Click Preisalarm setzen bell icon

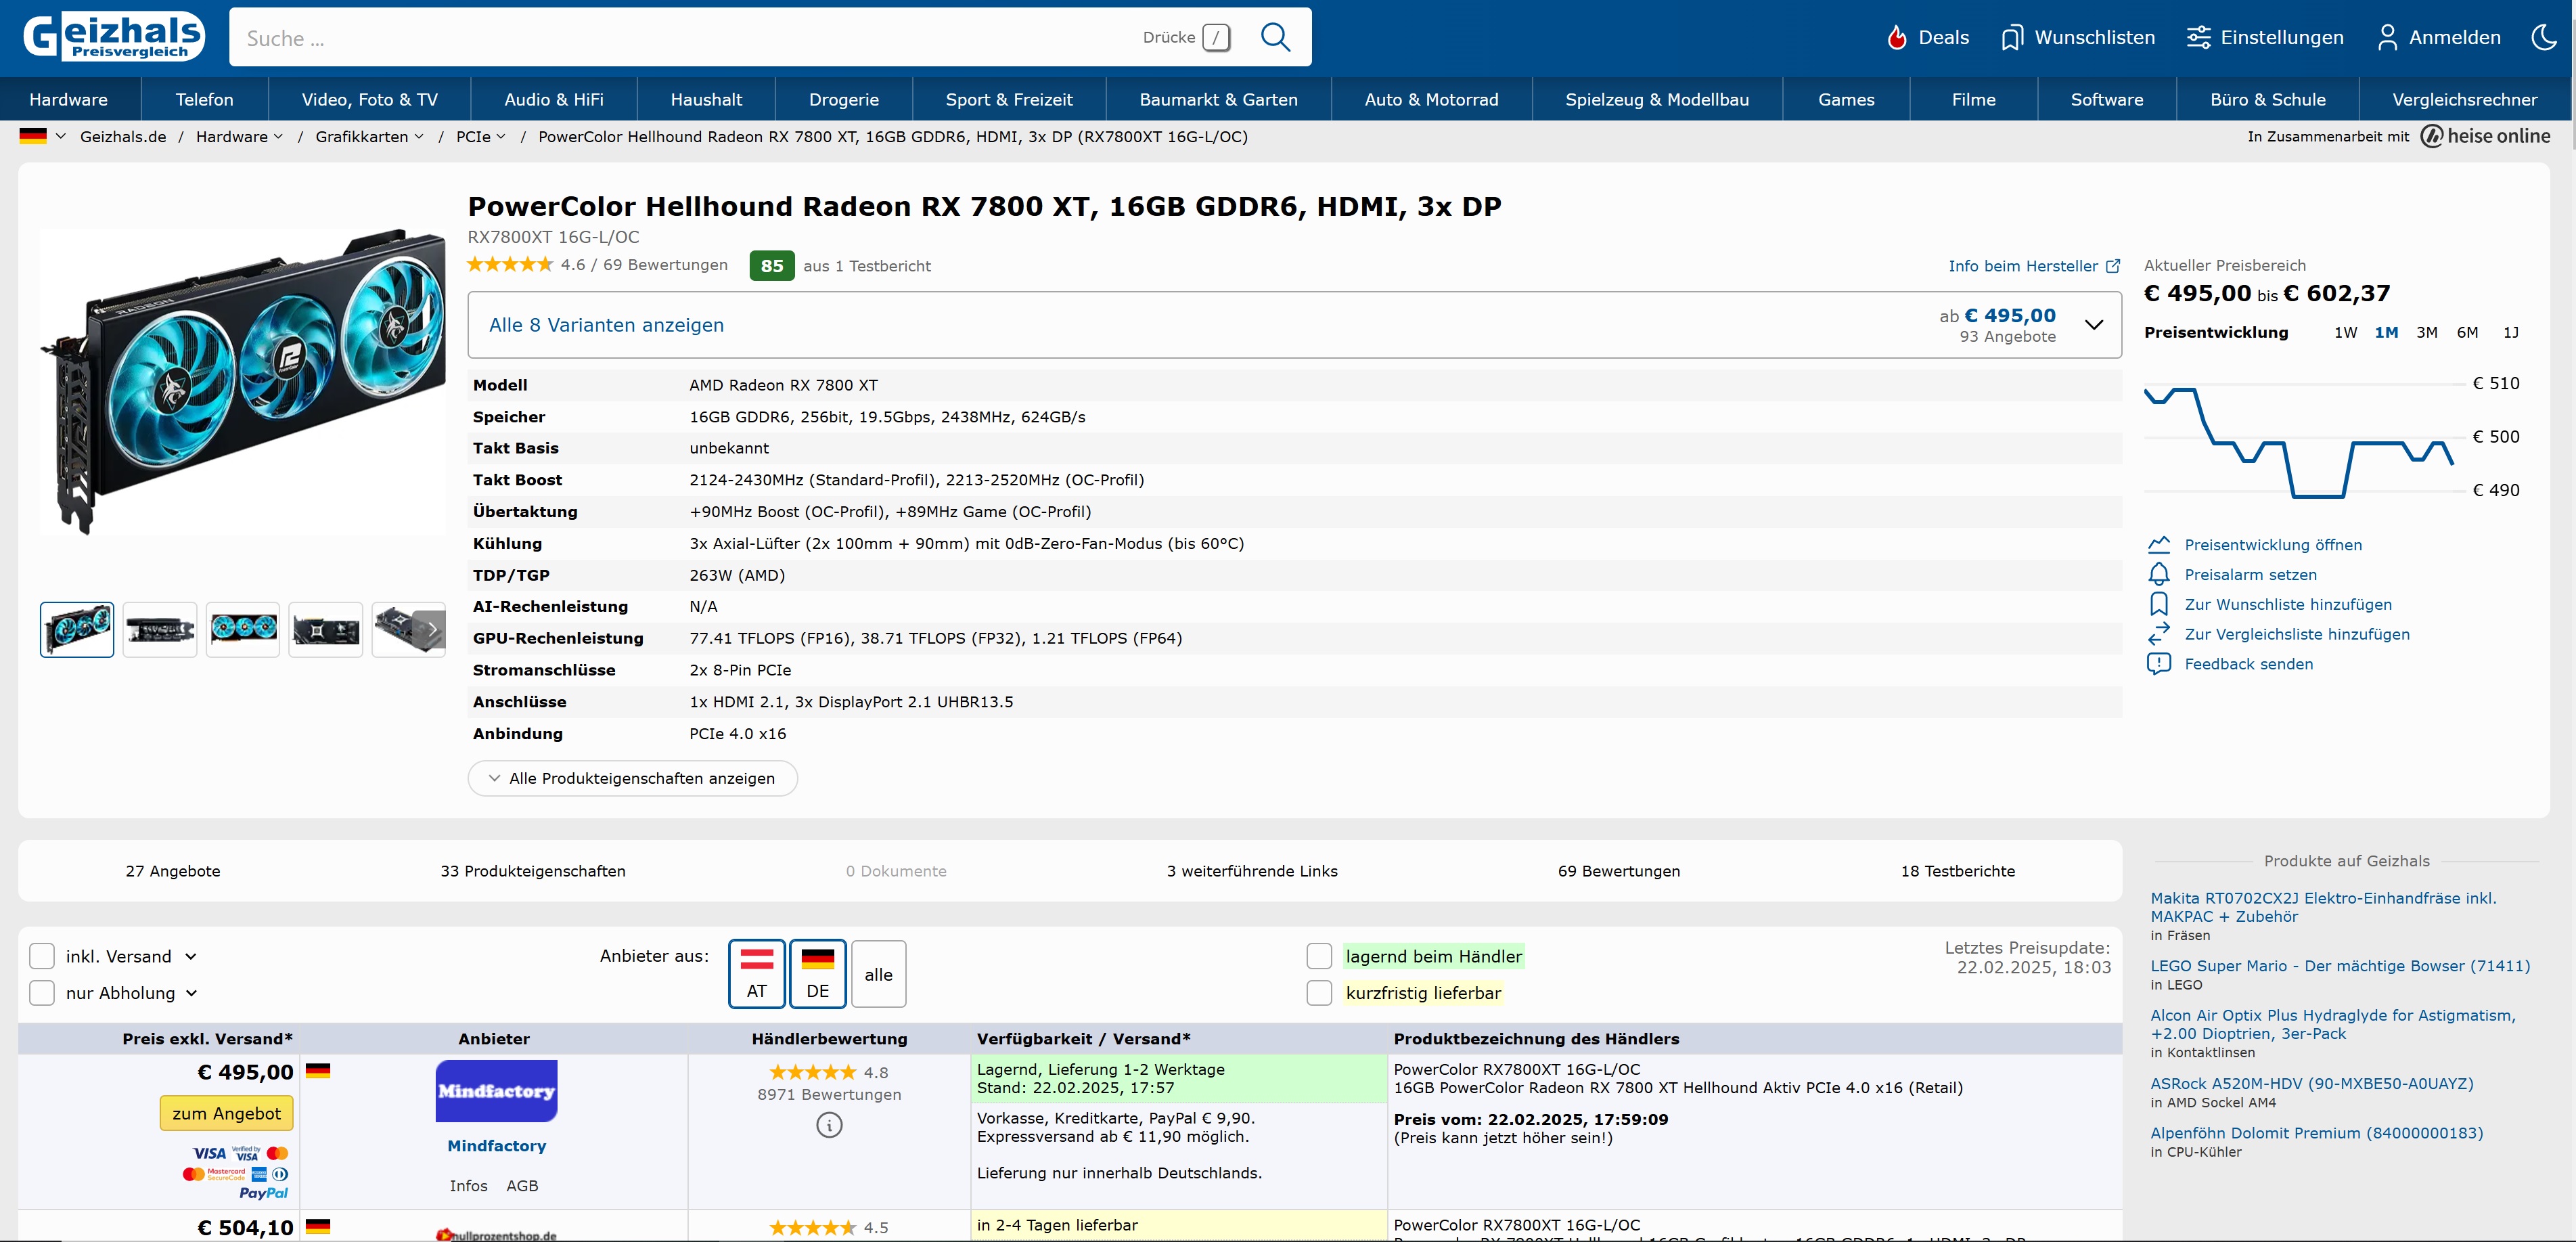click(2159, 574)
